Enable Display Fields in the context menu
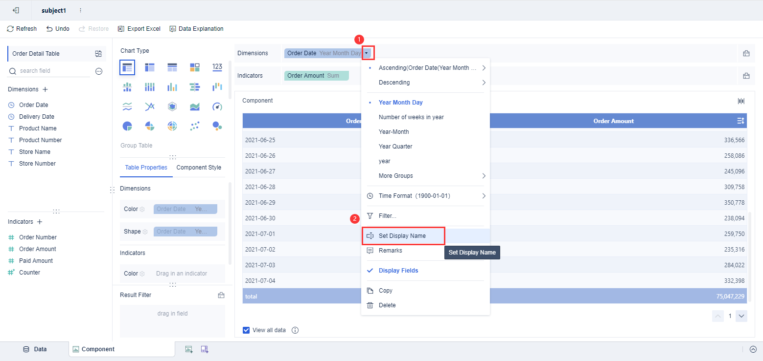 pos(397,270)
